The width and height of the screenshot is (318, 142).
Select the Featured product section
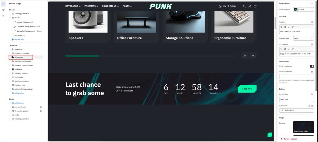pyautogui.click(x=21, y=73)
